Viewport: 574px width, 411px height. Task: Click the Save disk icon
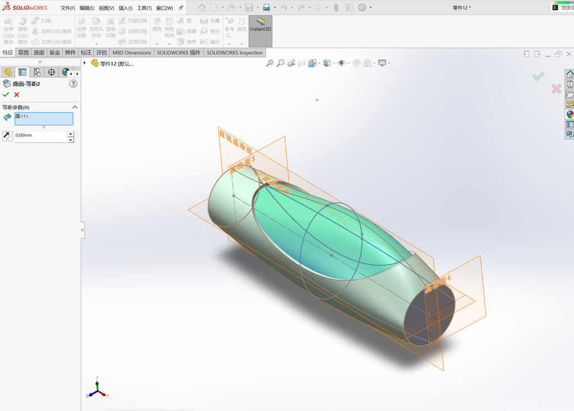tap(249, 7)
